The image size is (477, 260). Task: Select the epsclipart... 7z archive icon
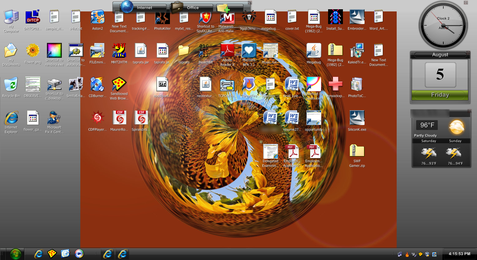tap(163, 87)
